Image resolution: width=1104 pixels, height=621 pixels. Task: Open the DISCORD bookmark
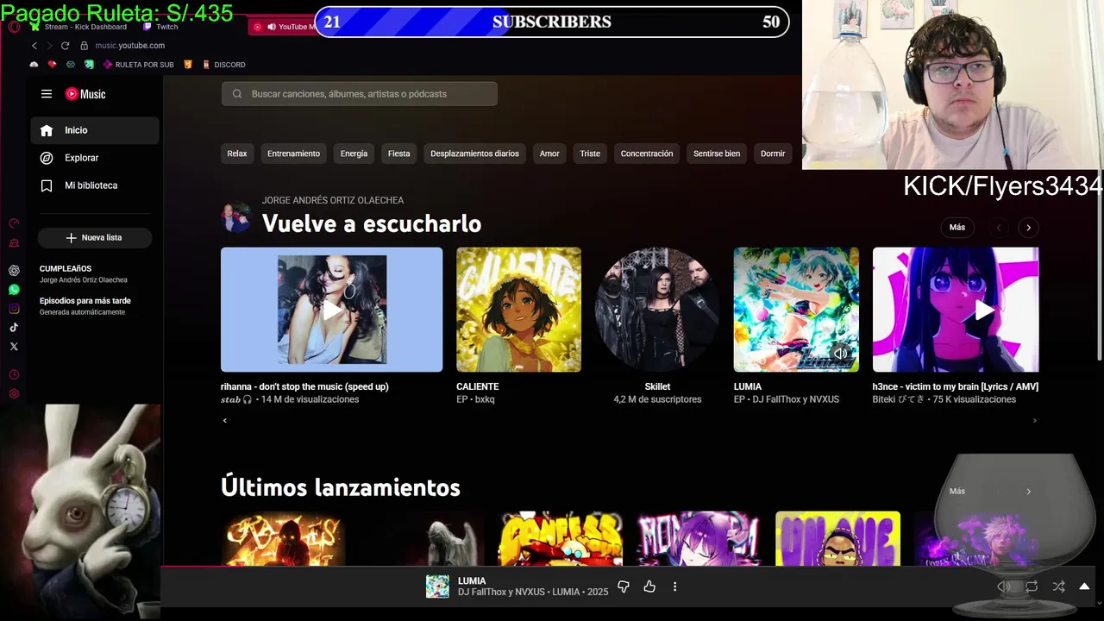223,65
